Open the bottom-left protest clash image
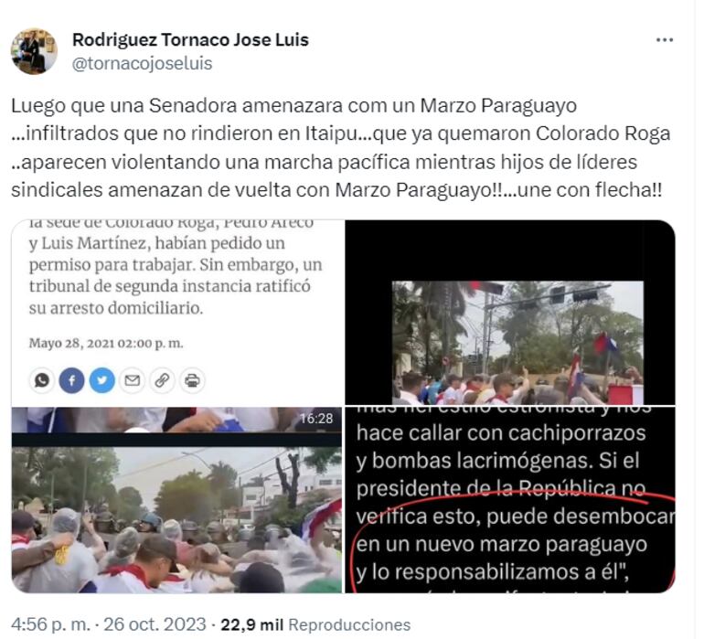 point(176,500)
